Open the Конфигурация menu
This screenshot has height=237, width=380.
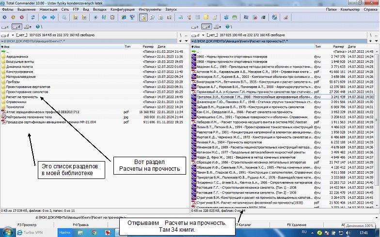coord(122,9)
